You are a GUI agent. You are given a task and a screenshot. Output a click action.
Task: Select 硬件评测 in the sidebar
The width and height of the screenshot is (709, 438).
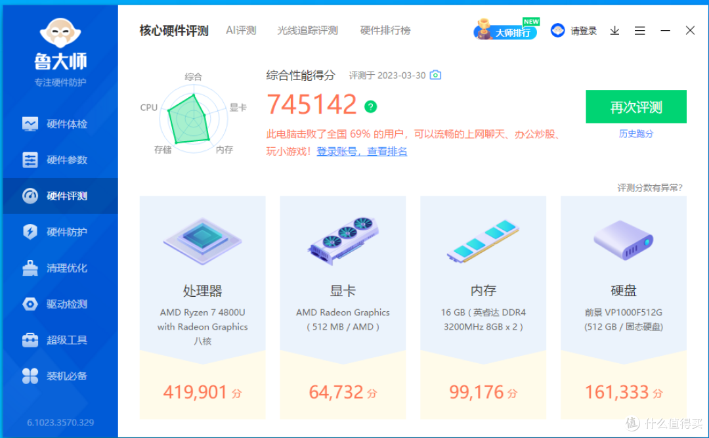tap(60, 196)
